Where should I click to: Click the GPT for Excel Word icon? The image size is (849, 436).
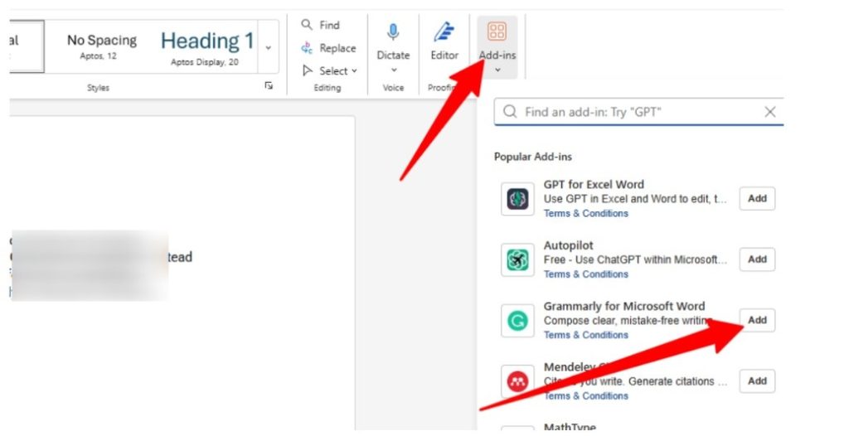coord(517,199)
